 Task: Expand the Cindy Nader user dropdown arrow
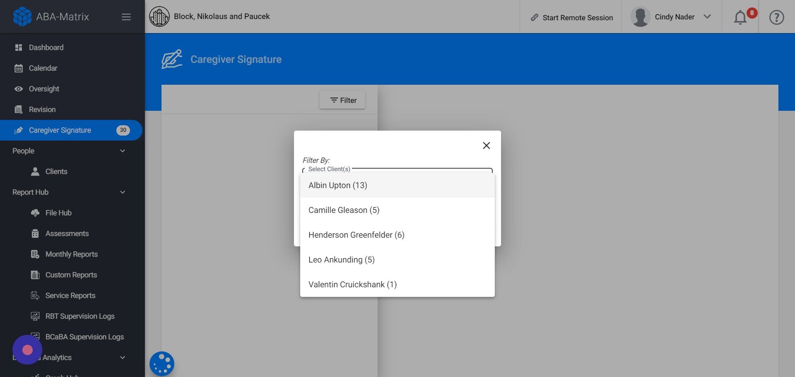(x=707, y=17)
